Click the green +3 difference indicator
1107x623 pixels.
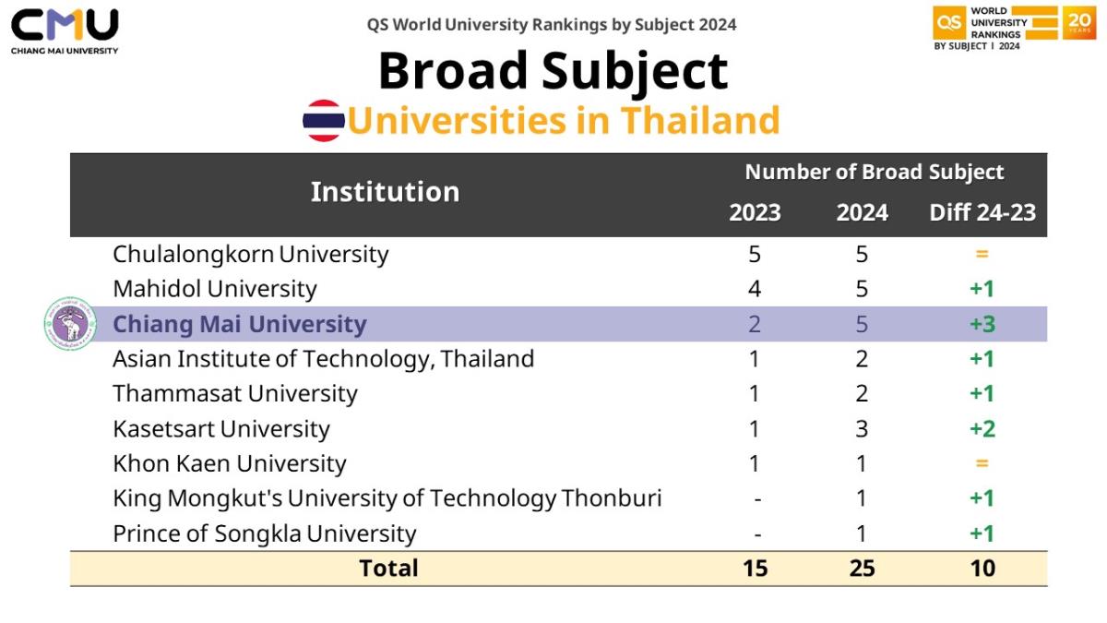point(982,324)
